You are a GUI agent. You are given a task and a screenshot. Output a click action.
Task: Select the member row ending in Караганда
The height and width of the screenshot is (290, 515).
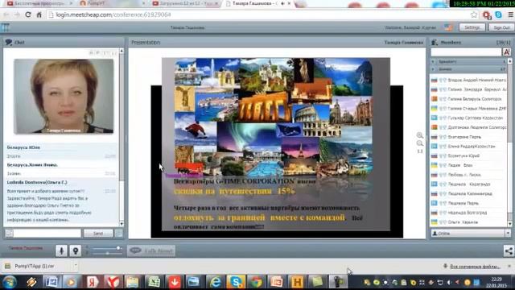point(468,184)
